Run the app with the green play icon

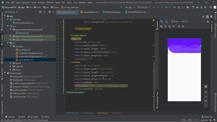click(x=154, y=7)
